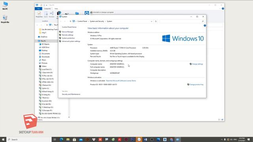Launch Microsoft Edge from taskbar
The height and width of the screenshot is (142, 253).
pos(62,139)
